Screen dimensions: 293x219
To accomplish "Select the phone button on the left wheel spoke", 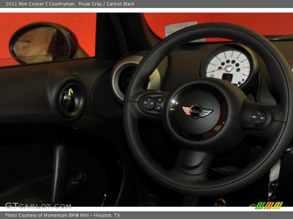I will click(159, 108).
